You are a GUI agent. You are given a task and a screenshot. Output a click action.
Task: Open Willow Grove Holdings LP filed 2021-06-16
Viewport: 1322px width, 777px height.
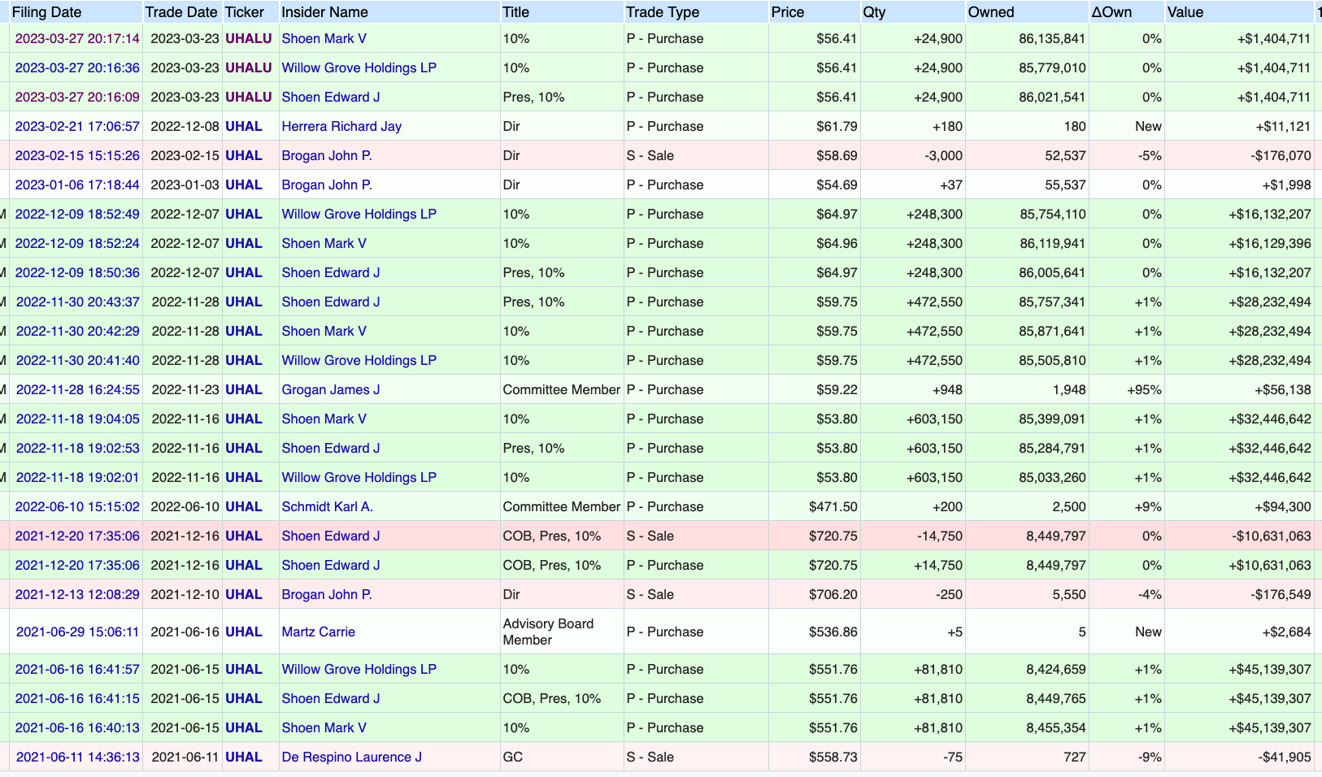coord(359,669)
